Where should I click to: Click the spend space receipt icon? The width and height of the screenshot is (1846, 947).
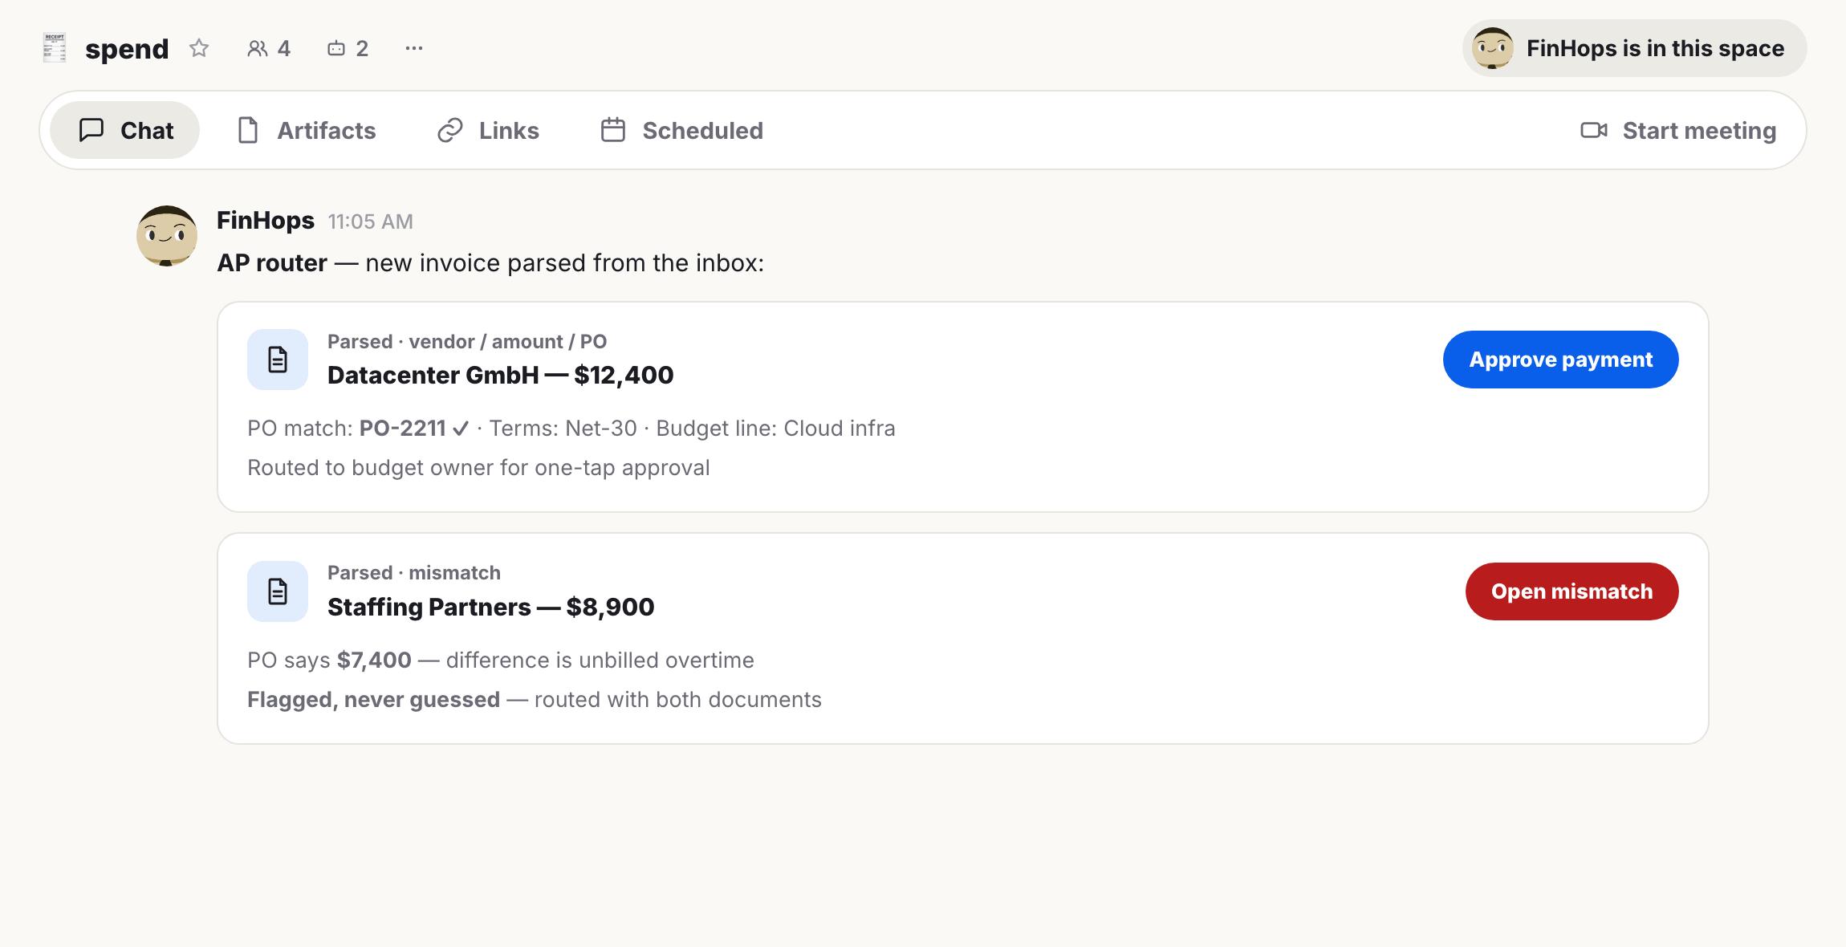55,48
